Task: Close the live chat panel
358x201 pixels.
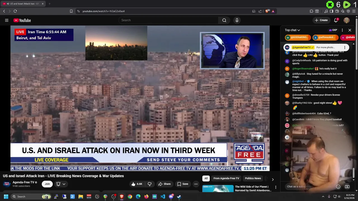Action: coord(350,30)
